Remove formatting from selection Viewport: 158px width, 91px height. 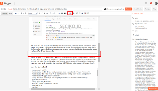coord(85,13)
